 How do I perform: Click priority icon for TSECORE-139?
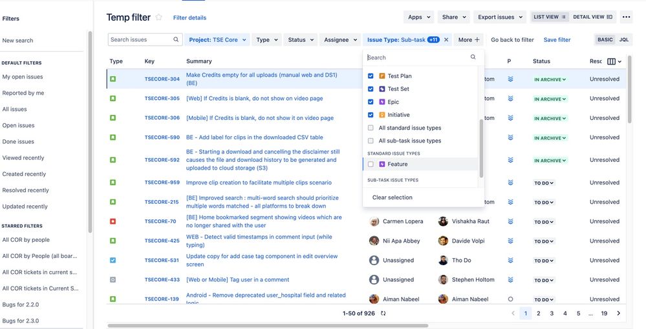510,299
